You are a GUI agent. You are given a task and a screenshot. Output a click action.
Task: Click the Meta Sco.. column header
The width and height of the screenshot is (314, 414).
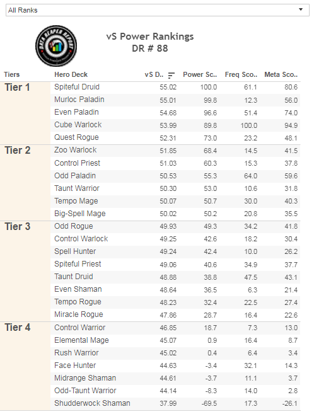coord(281,74)
